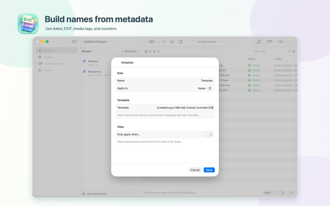This screenshot has height=206, width=330.
Task: Click the Ready status icon of .txt row
Action: pos(249,70)
